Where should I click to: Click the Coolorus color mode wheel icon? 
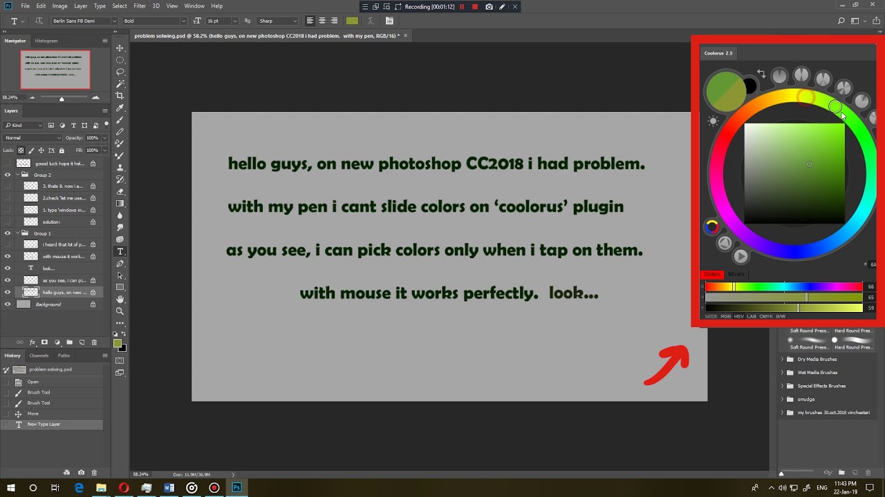711,226
